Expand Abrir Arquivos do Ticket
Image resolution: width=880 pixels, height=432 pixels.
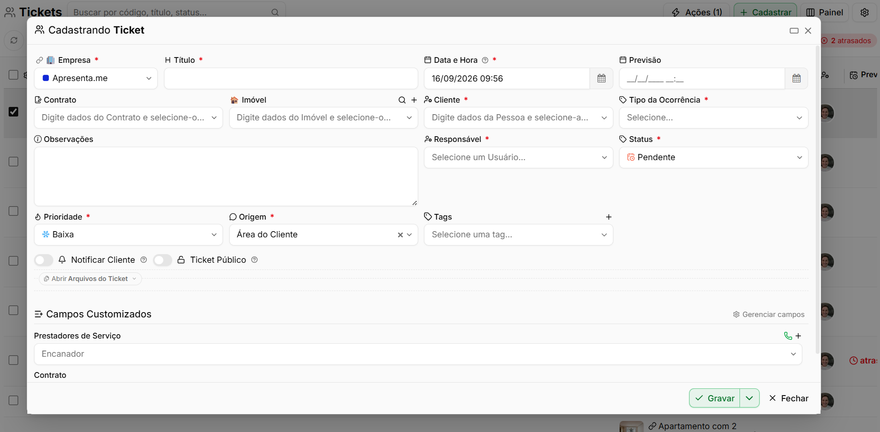point(90,279)
